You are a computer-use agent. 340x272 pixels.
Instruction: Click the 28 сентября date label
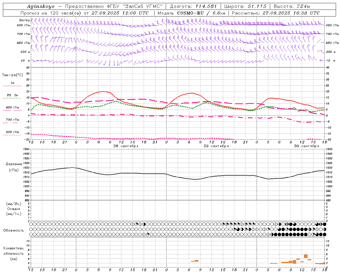(x=126, y=146)
